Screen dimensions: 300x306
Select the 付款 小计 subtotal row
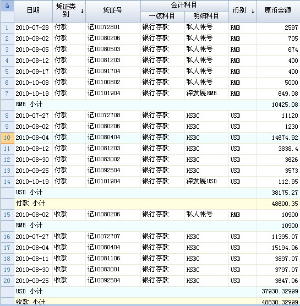[x=150, y=204]
